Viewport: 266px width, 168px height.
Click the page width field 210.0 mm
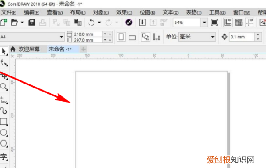pos(87,34)
